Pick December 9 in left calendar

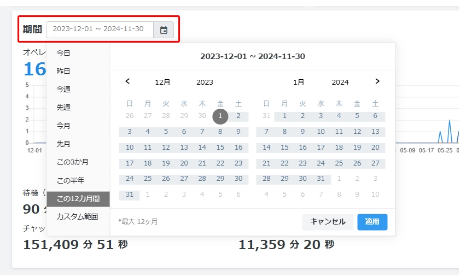pyautogui.click(x=238, y=132)
